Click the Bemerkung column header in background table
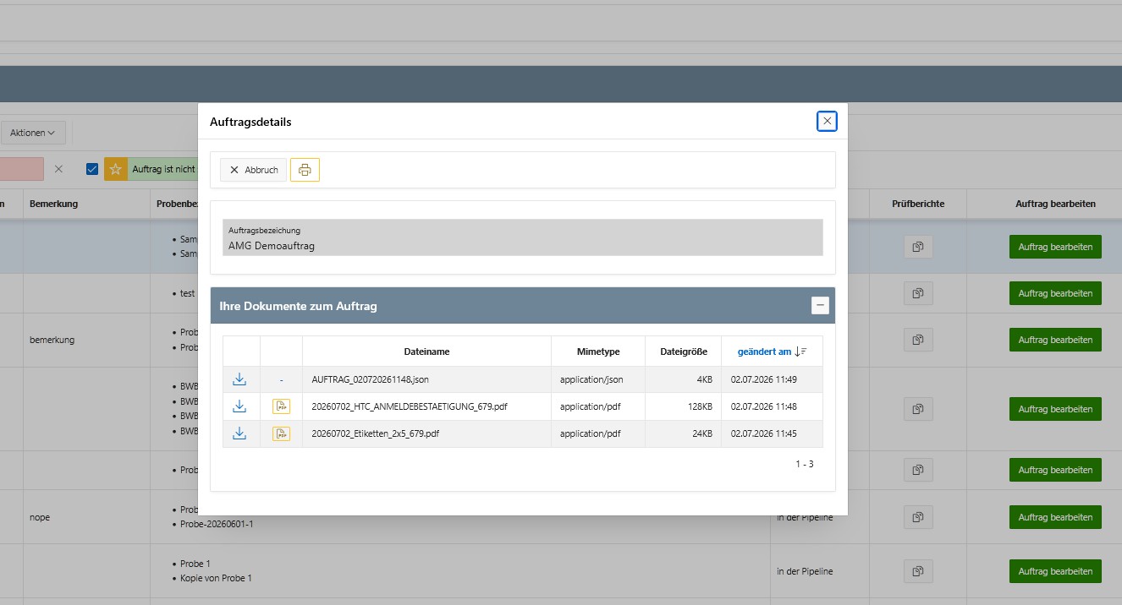The height and width of the screenshot is (605, 1122). pyautogui.click(x=53, y=204)
